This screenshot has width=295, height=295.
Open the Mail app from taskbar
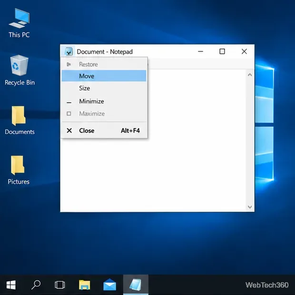[110, 285]
